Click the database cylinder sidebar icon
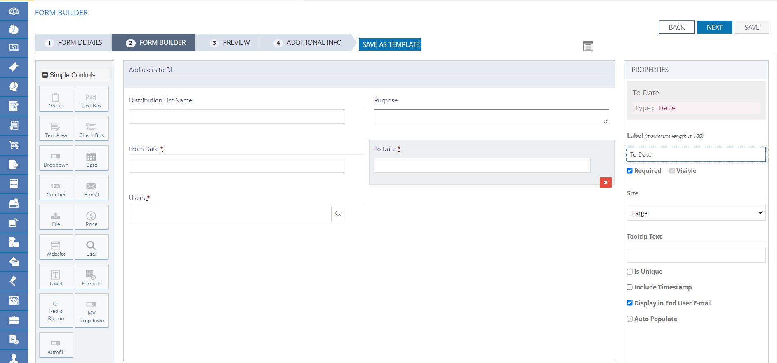The width and height of the screenshot is (777, 363). click(x=14, y=184)
